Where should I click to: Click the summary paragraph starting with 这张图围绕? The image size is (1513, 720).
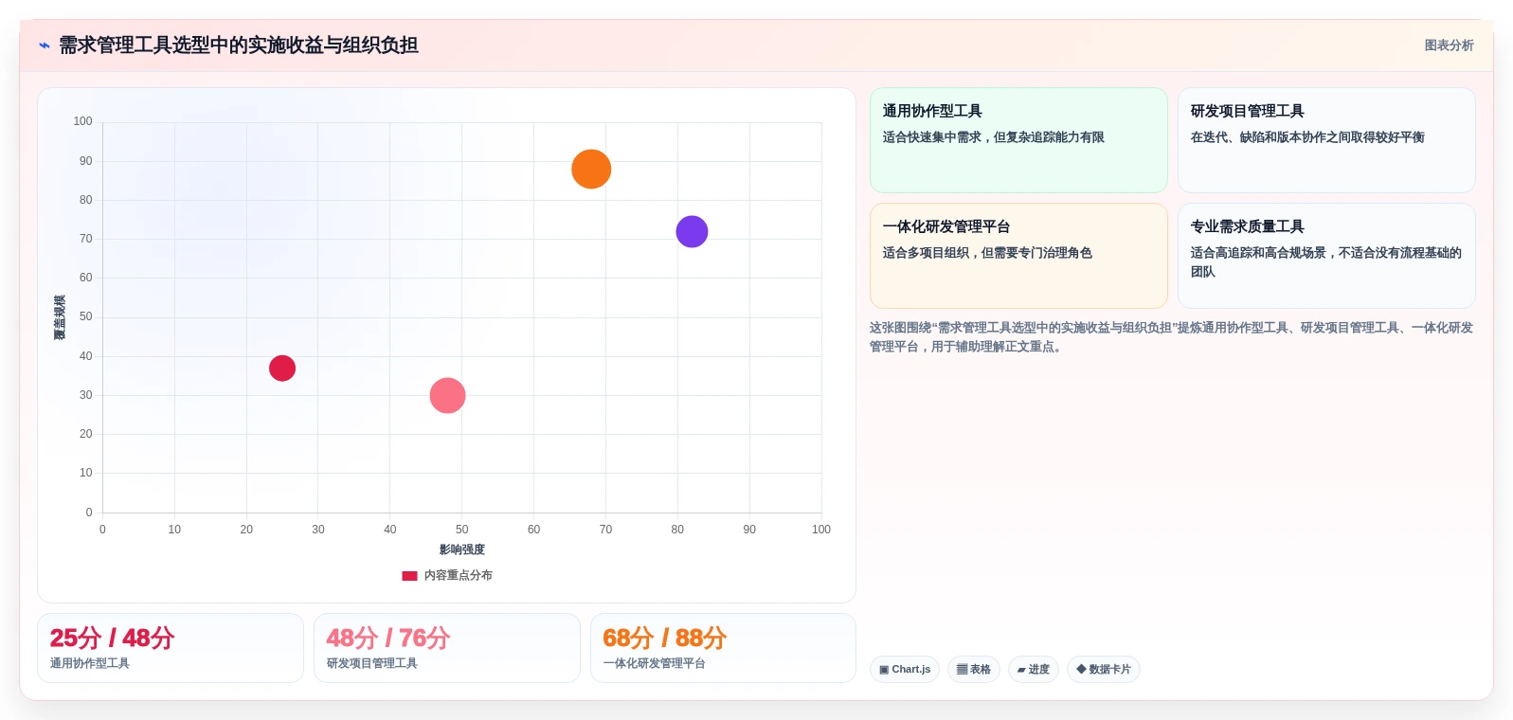tap(1172, 337)
